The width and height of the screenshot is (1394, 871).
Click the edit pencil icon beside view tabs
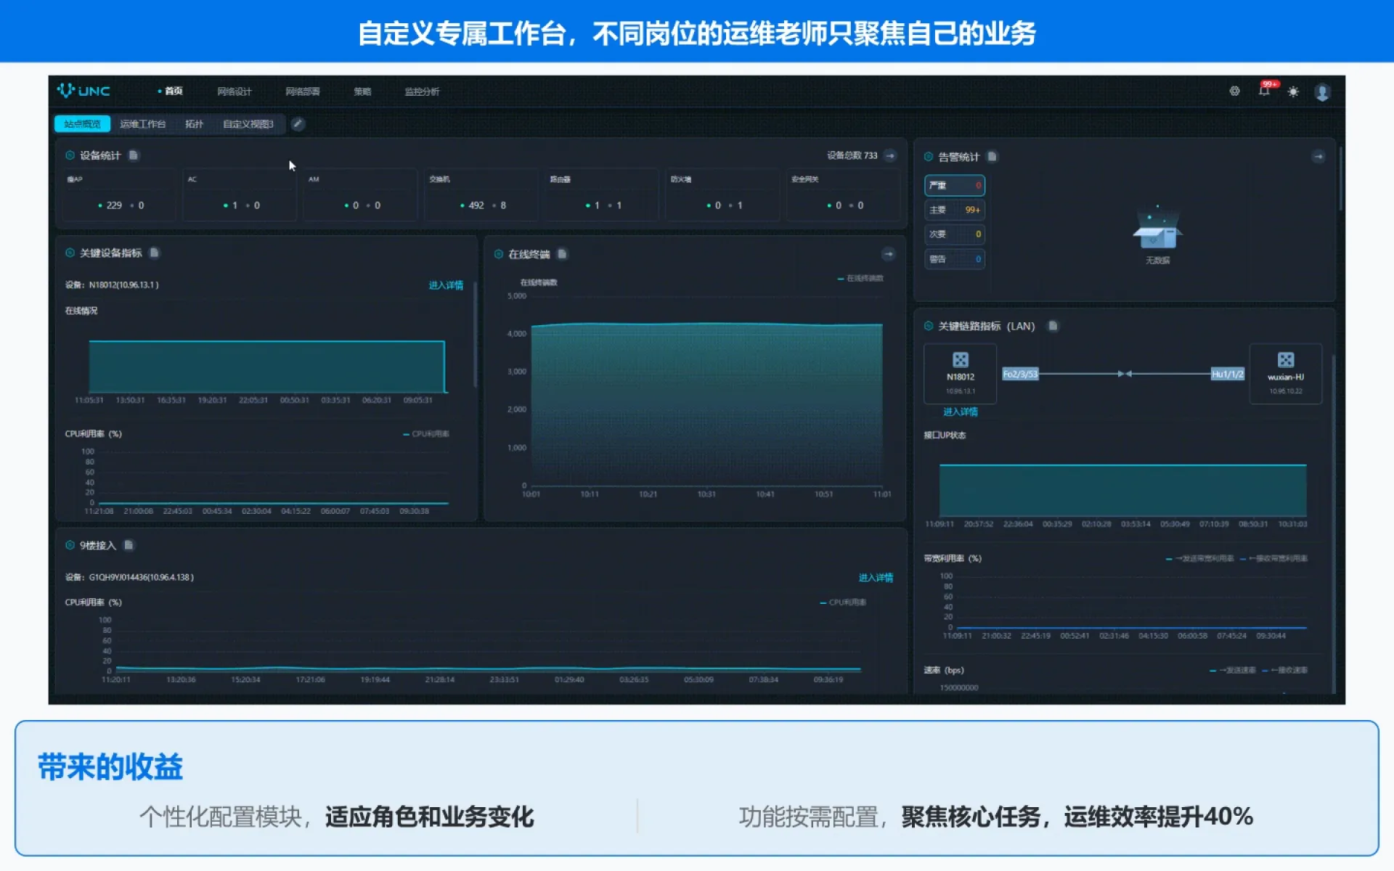[x=298, y=124]
